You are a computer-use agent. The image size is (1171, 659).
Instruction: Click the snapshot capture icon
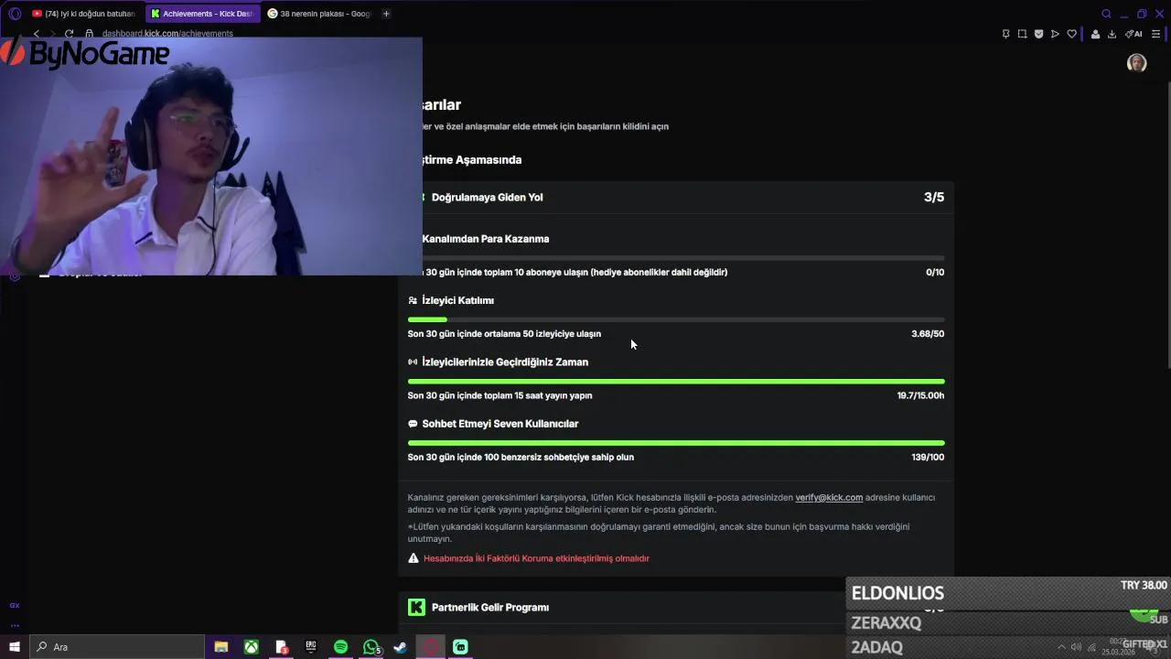(1022, 34)
